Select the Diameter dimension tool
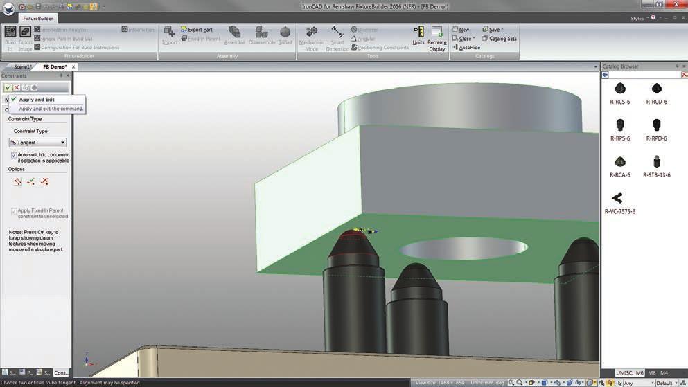The image size is (688, 387). coord(364,29)
